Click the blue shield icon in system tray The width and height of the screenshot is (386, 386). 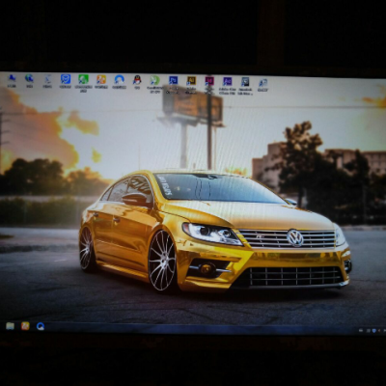click(x=373, y=330)
